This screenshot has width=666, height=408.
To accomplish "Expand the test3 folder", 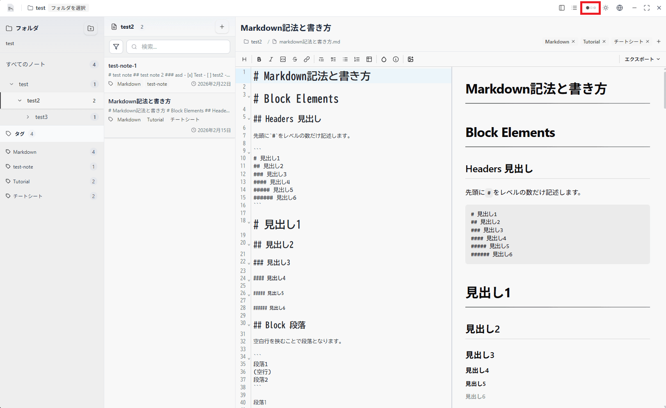I will 28,117.
